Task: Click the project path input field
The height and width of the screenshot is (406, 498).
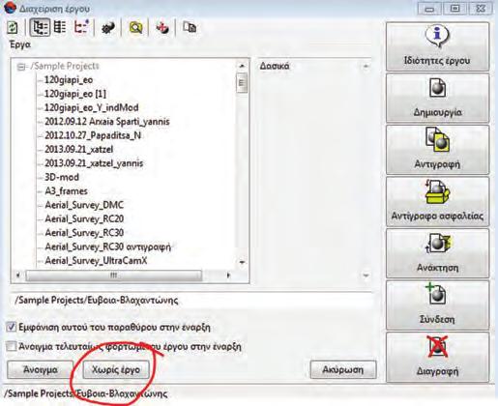Action: click(191, 301)
